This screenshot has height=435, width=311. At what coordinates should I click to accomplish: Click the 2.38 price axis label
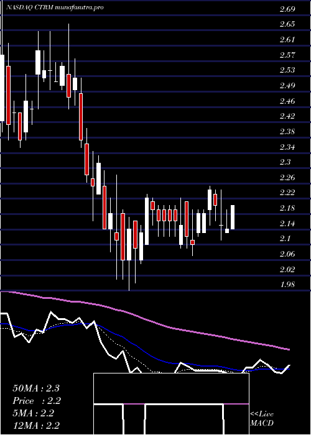tap(287, 132)
